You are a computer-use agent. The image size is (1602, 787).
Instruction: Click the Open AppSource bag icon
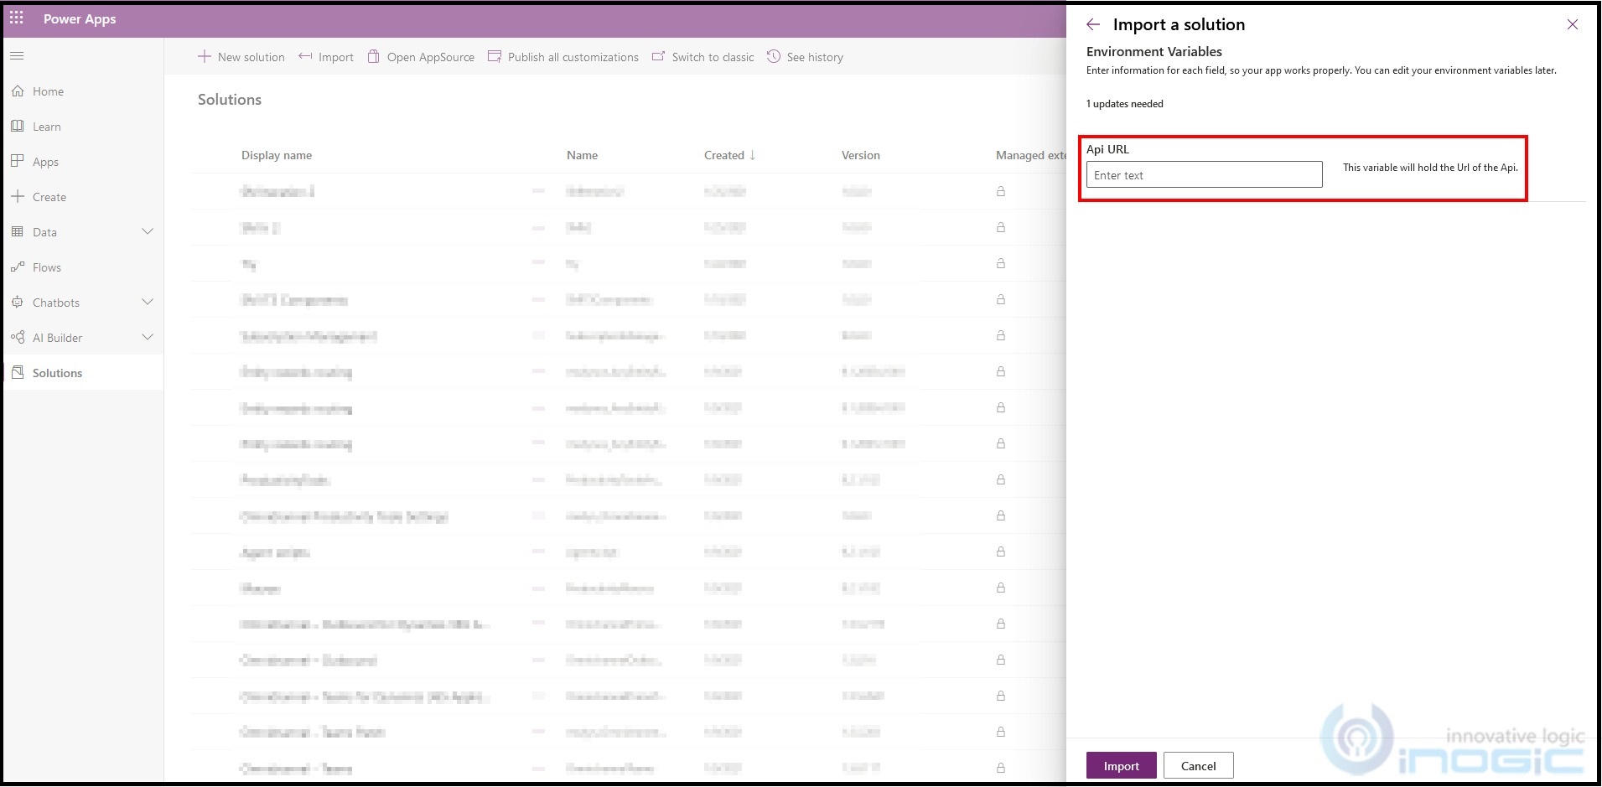point(374,56)
